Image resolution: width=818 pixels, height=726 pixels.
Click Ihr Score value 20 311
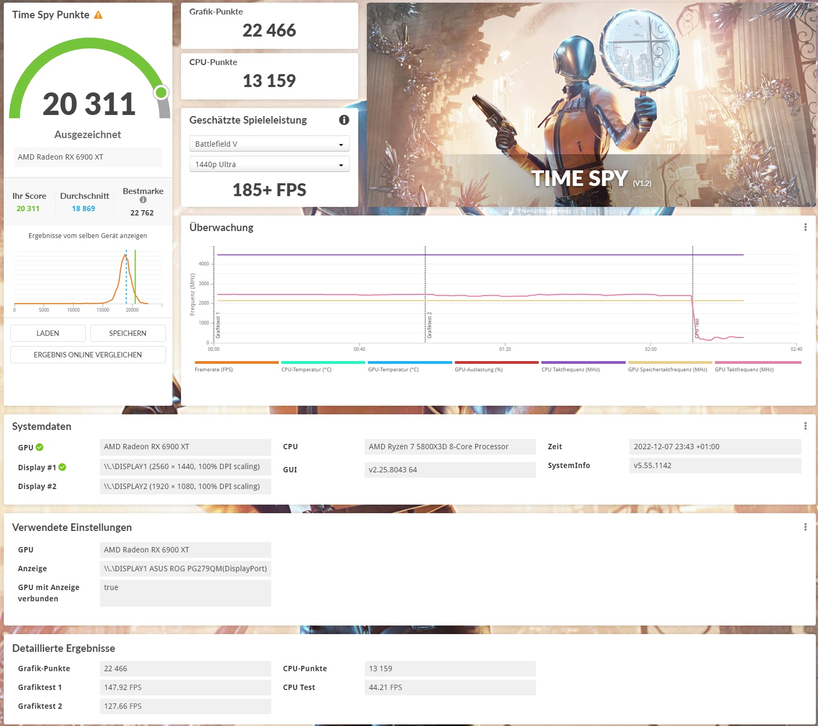click(x=28, y=209)
